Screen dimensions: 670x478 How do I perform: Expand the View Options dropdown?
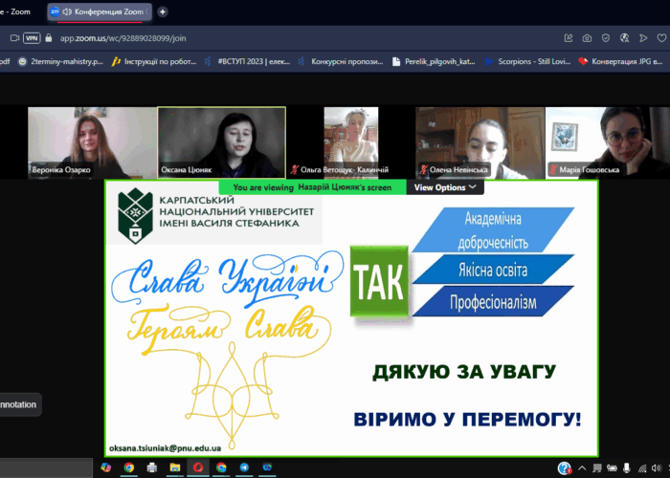[x=444, y=187]
